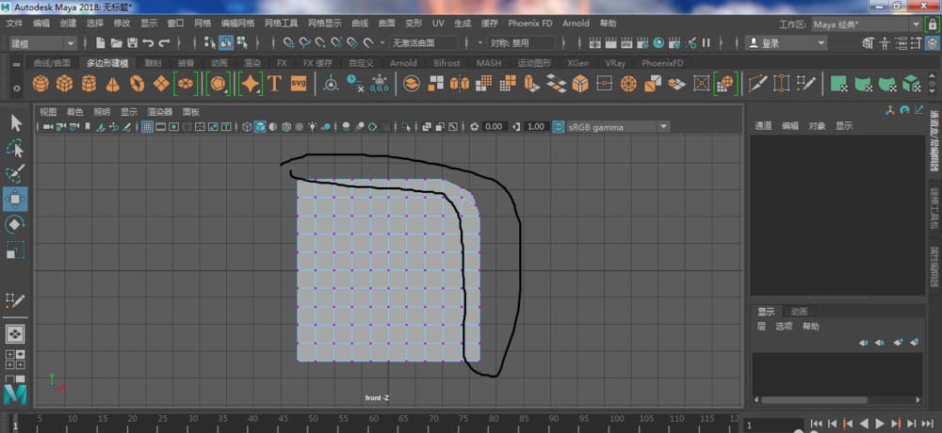Viewport: 942px width, 433px height.
Task: Click the SVG import shelf icon
Action: (299, 84)
